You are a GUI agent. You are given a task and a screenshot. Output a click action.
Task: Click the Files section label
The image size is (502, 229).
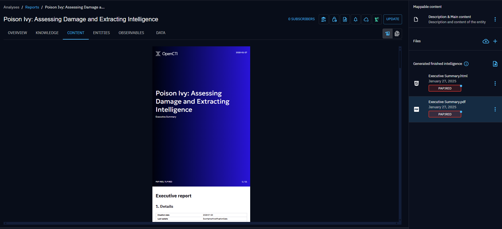[x=417, y=41]
